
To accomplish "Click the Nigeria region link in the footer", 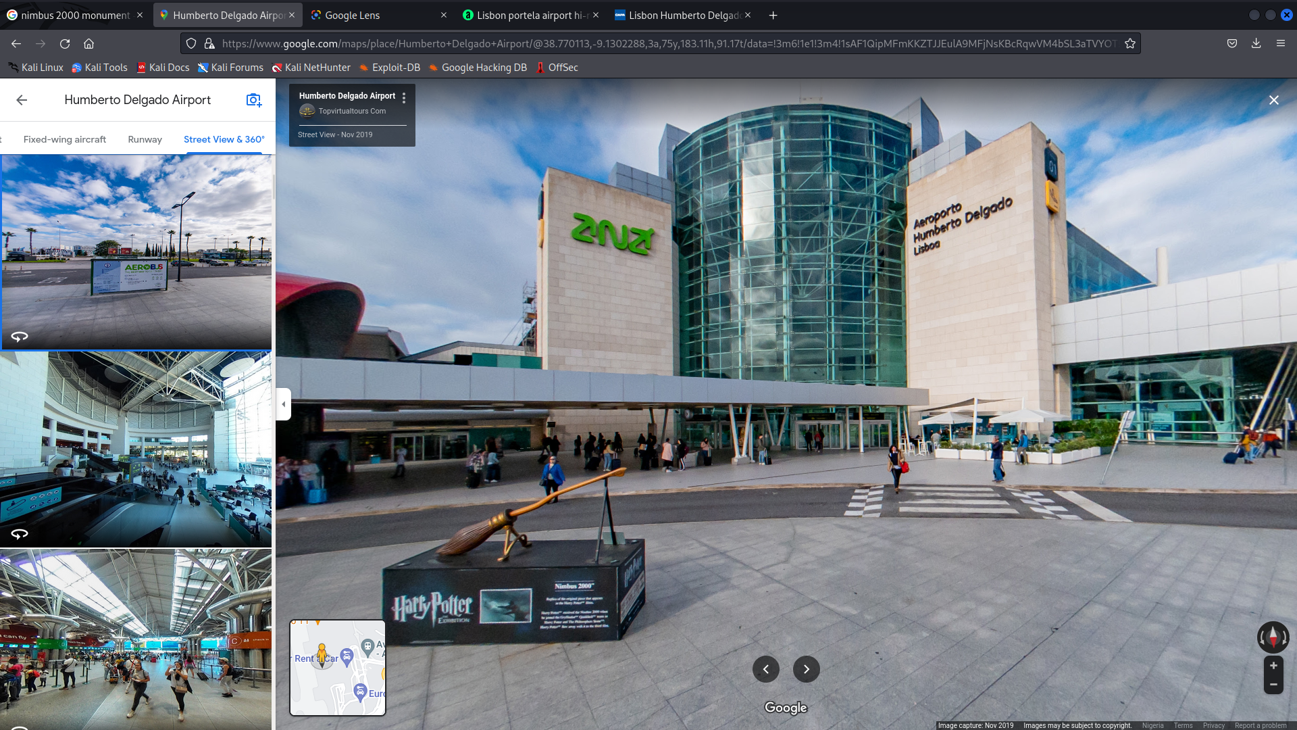I will 1152,725.
